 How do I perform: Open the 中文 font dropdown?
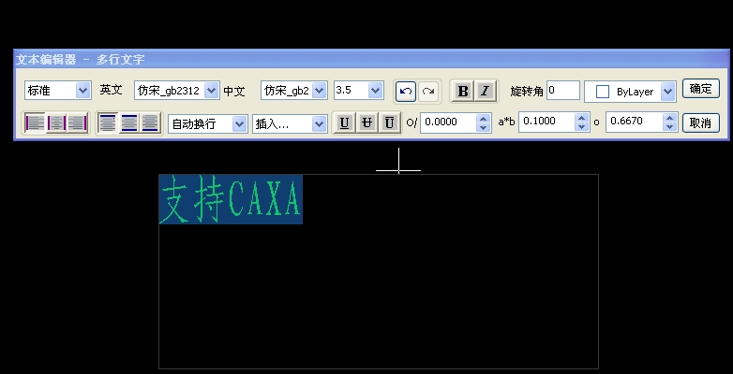click(320, 91)
